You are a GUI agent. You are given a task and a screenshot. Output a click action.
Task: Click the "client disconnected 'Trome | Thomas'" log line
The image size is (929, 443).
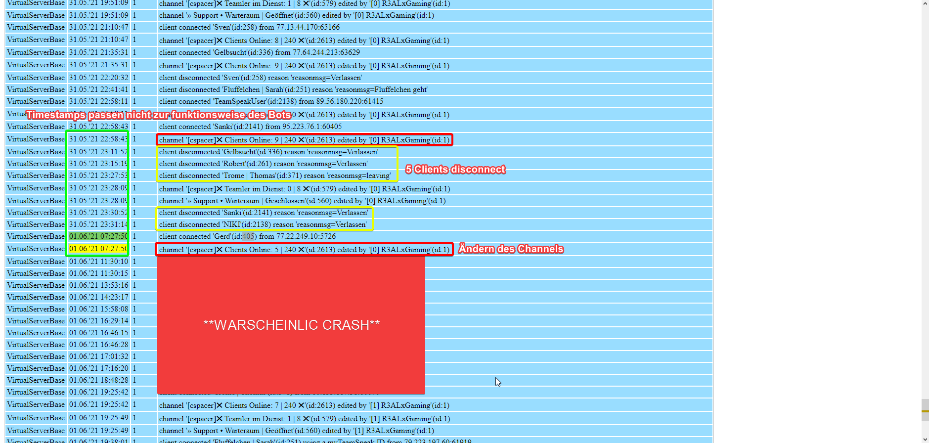pos(274,176)
